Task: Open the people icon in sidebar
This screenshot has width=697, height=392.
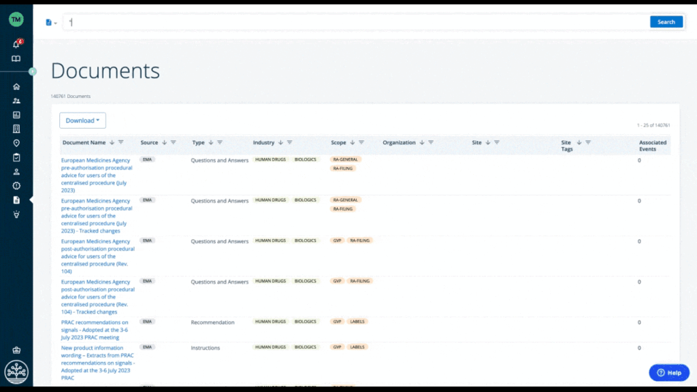Action: tap(16, 101)
